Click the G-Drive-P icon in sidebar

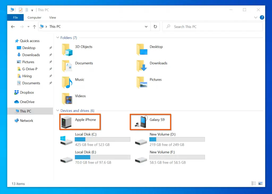click(19, 69)
